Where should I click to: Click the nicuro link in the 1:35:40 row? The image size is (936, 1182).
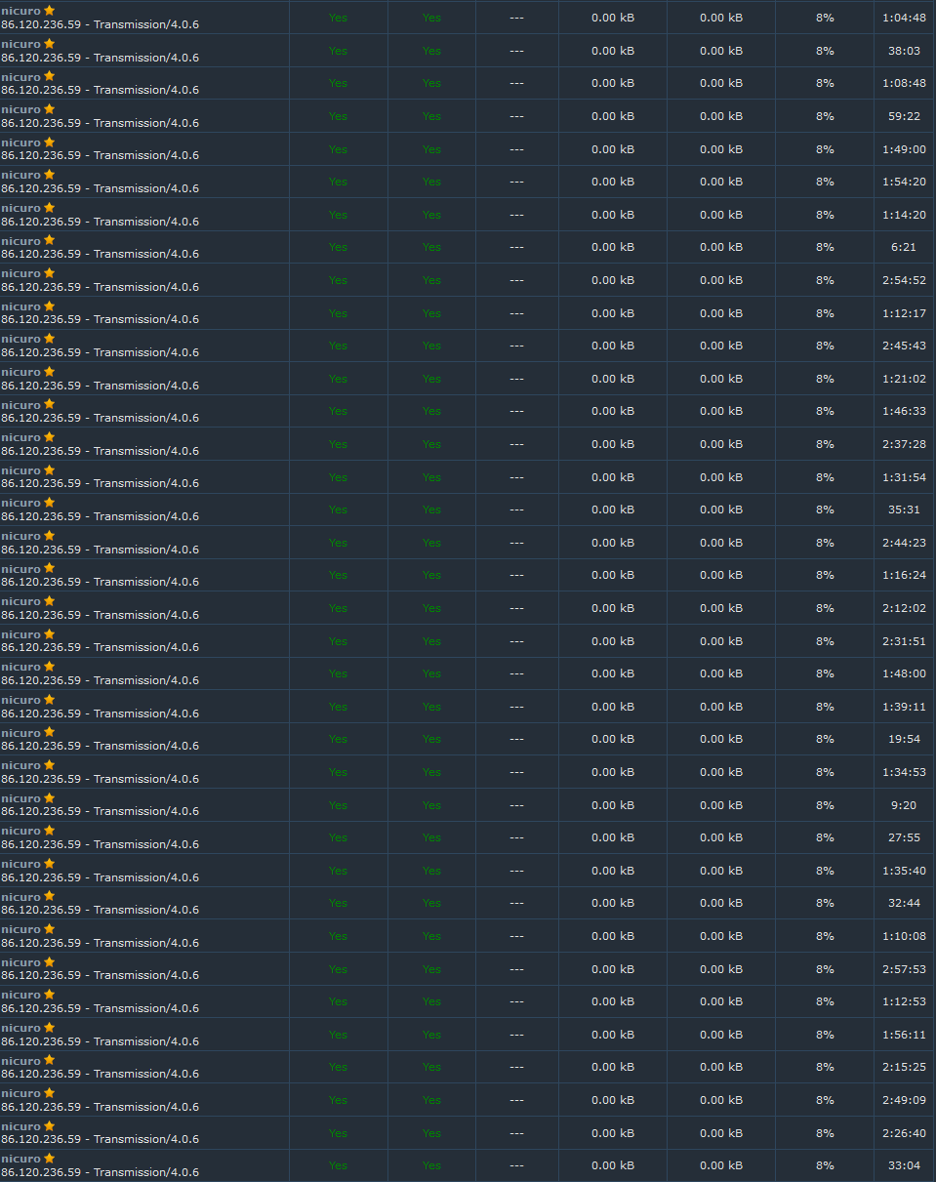click(x=20, y=864)
